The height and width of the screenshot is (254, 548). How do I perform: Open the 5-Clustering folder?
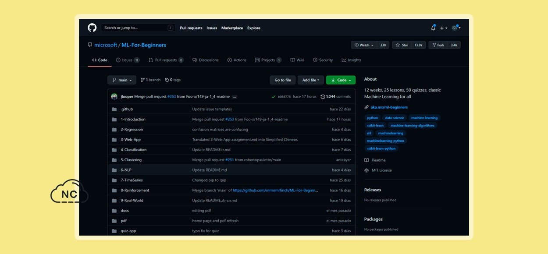pyautogui.click(x=131, y=160)
